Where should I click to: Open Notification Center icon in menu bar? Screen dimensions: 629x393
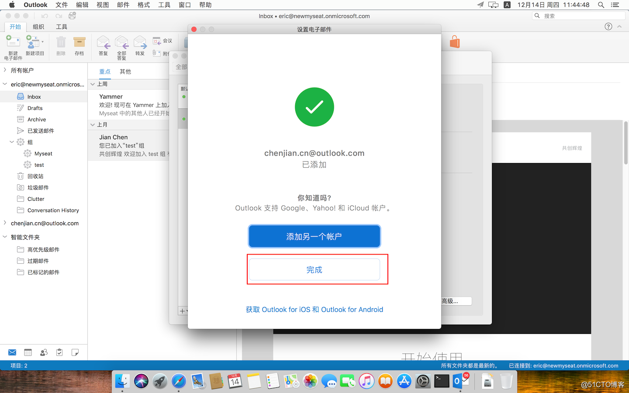click(x=615, y=5)
